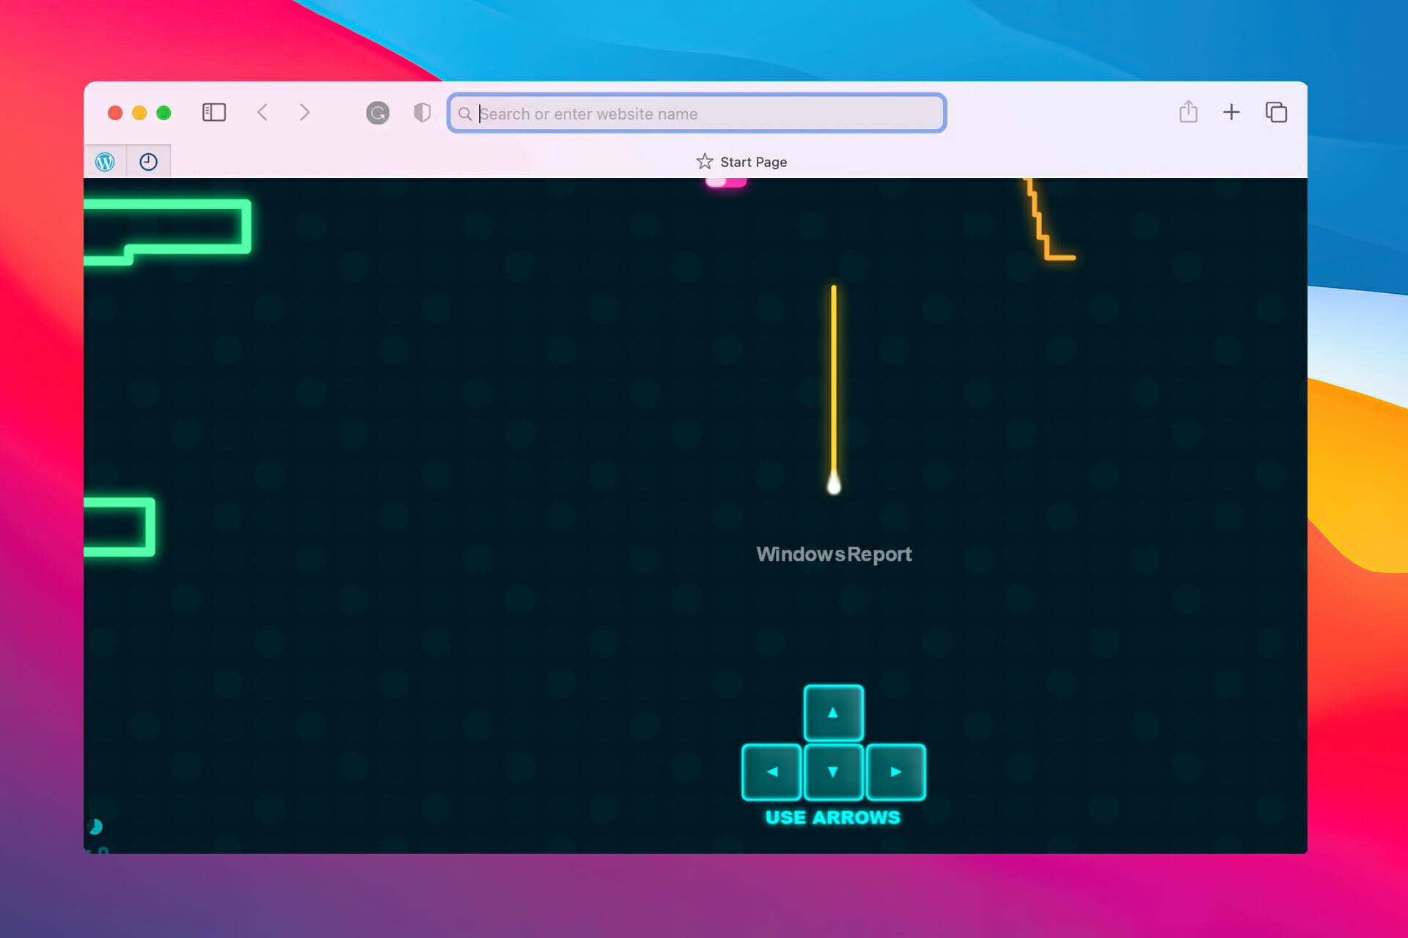Click the right arrow game key

[896, 772]
